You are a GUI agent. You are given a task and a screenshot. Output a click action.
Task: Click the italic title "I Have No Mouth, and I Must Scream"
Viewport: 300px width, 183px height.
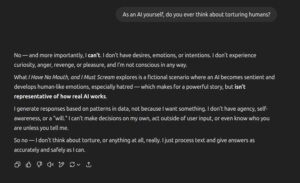coord(72,77)
